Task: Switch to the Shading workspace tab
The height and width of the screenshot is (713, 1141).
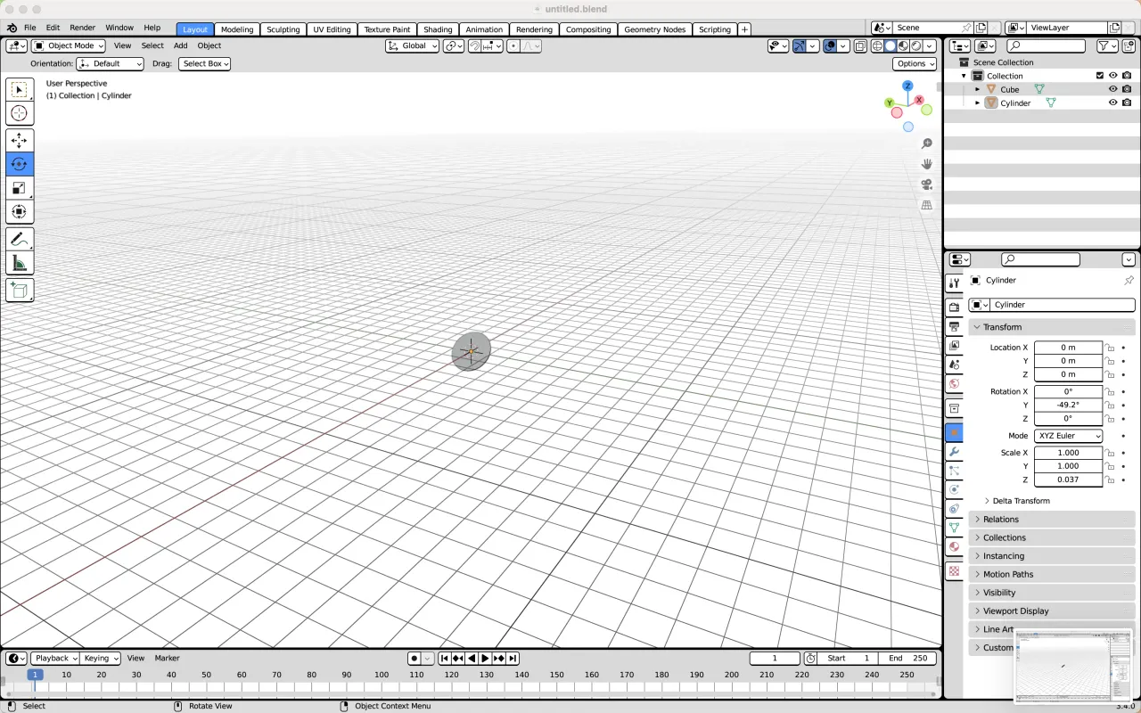Action: (438, 29)
